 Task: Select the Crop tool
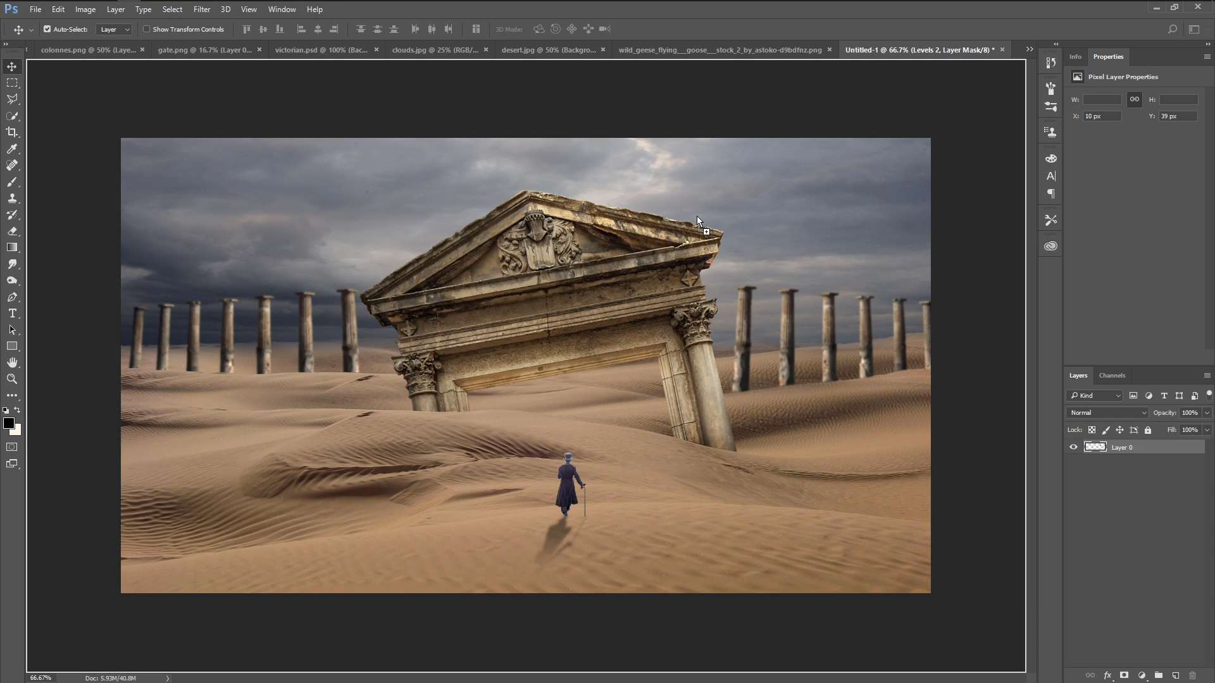tap(12, 132)
